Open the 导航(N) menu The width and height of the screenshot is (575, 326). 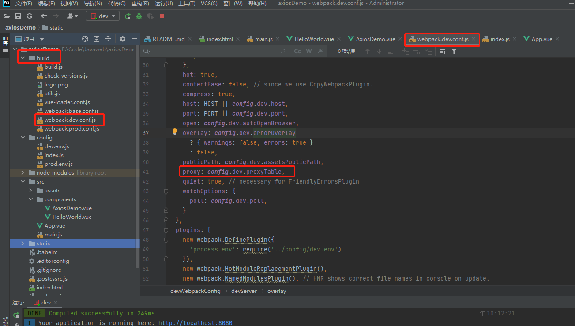(93, 4)
